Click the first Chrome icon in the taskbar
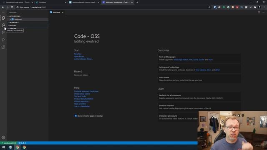This screenshot has height=150, width=267. 18,147
